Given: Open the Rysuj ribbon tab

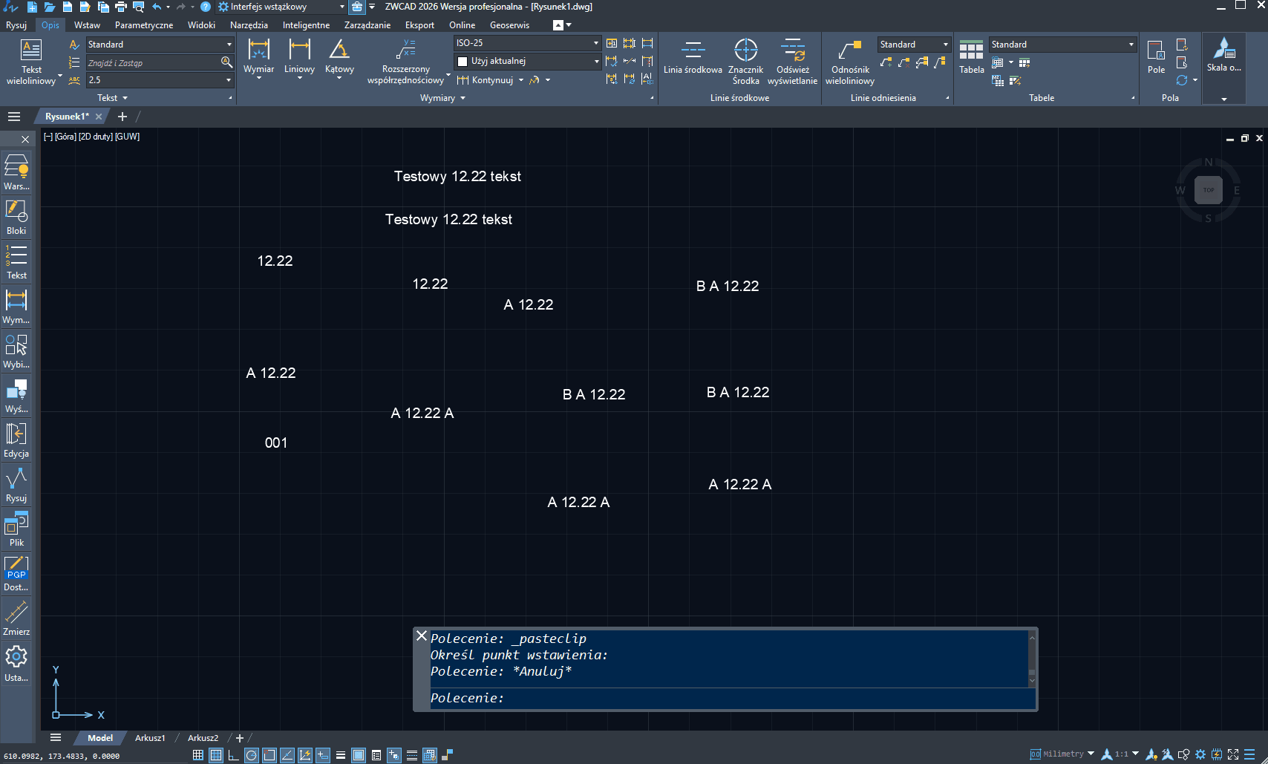Looking at the screenshot, I should point(16,25).
